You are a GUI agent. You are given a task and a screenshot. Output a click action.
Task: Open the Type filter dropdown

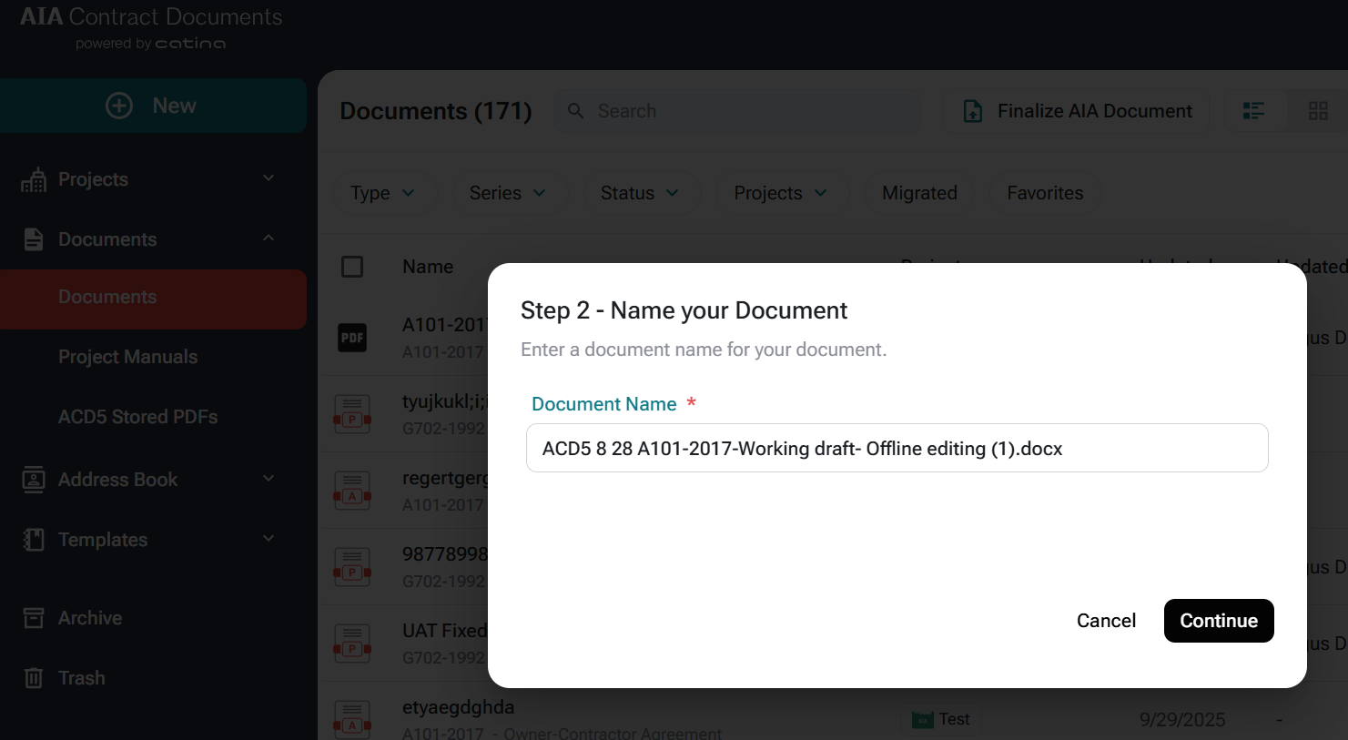(383, 193)
